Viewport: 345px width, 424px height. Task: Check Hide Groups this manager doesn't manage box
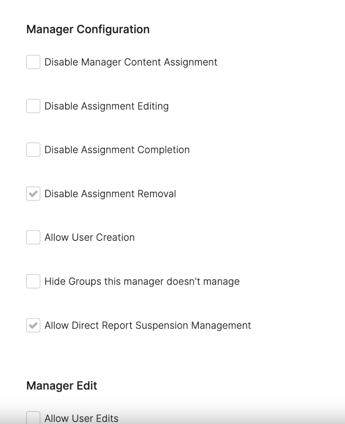coord(33,281)
